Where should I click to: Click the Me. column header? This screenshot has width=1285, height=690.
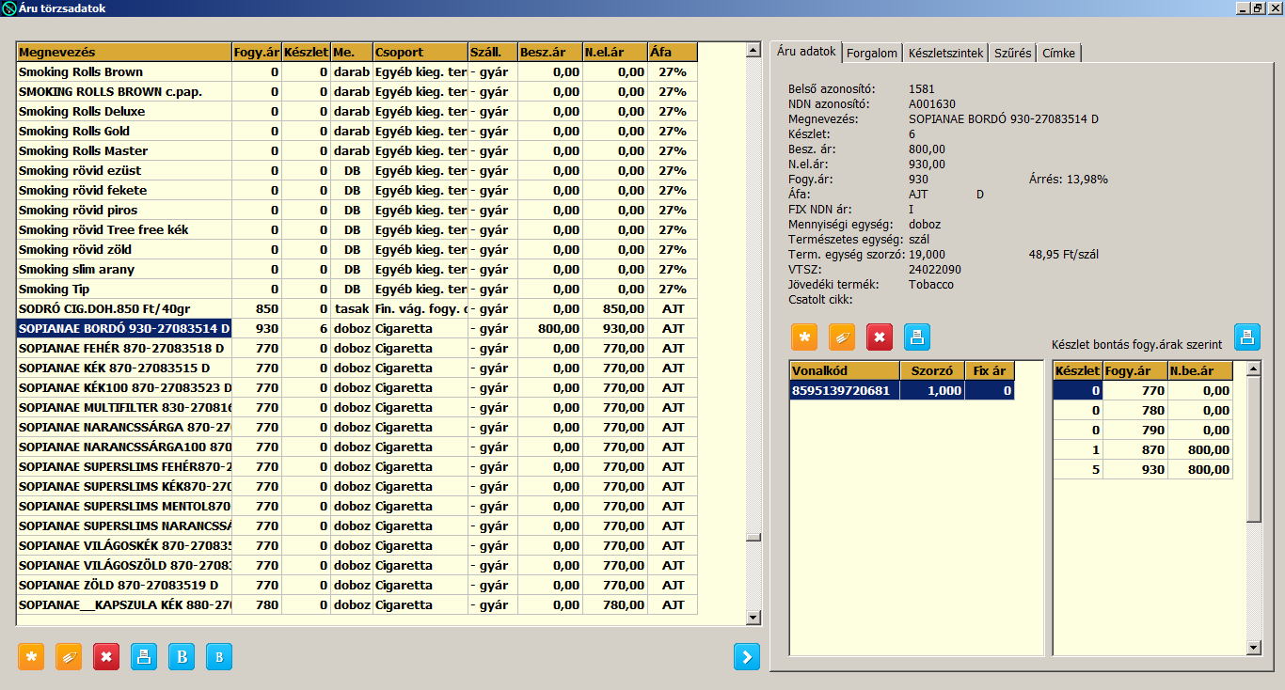click(352, 53)
